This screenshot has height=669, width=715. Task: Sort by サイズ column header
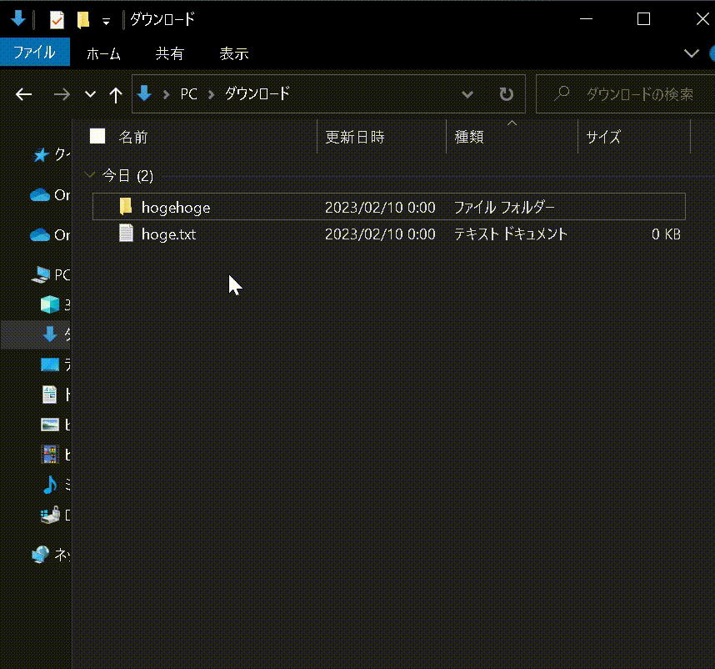tap(603, 138)
